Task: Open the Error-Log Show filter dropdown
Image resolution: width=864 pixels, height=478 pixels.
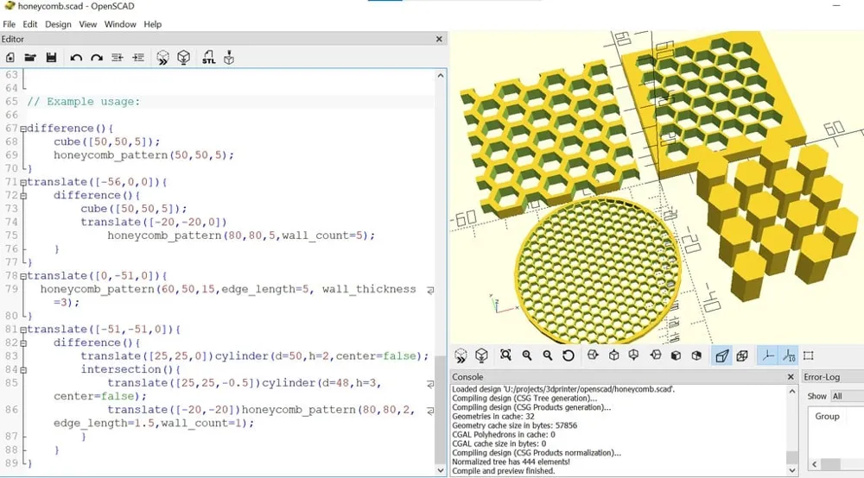Action: [846, 396]
